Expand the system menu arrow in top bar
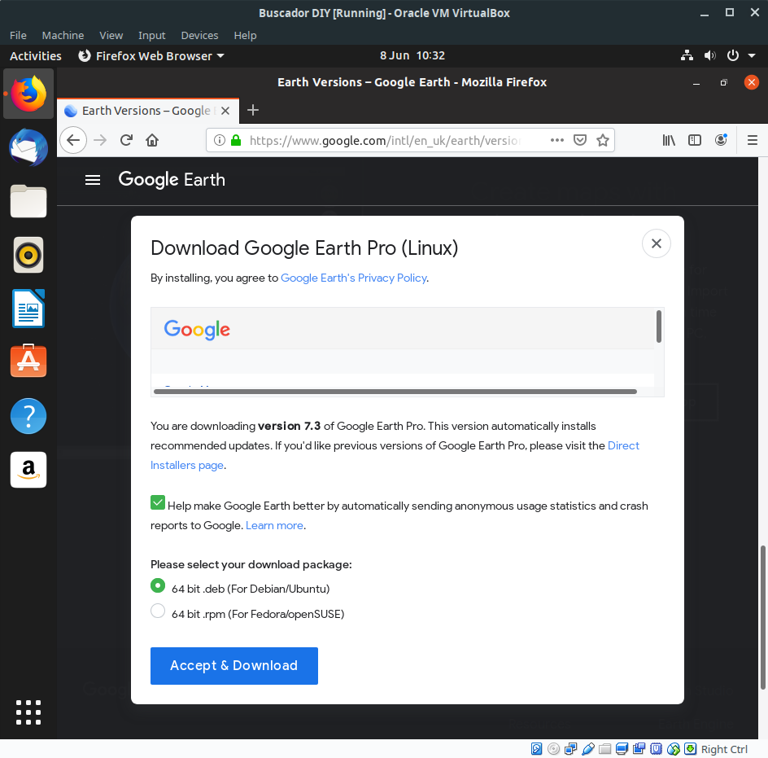Viewport: 768px width, 758px height. 752,56
